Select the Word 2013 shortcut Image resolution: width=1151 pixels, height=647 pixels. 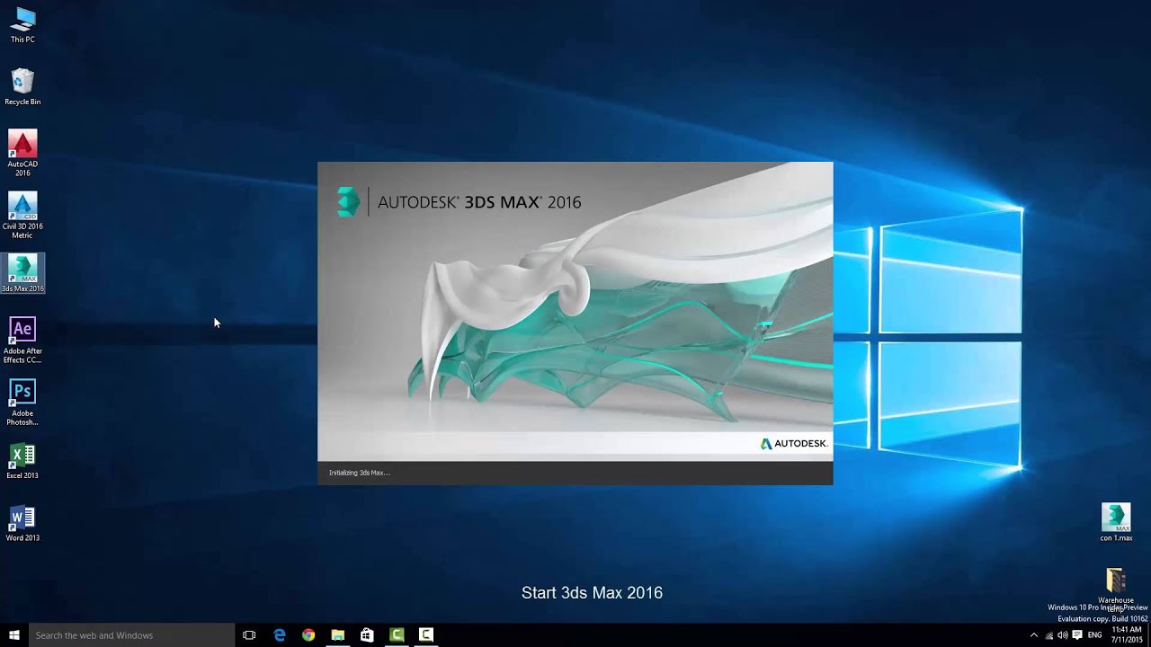pyautogui.click(x=22, y=524)
